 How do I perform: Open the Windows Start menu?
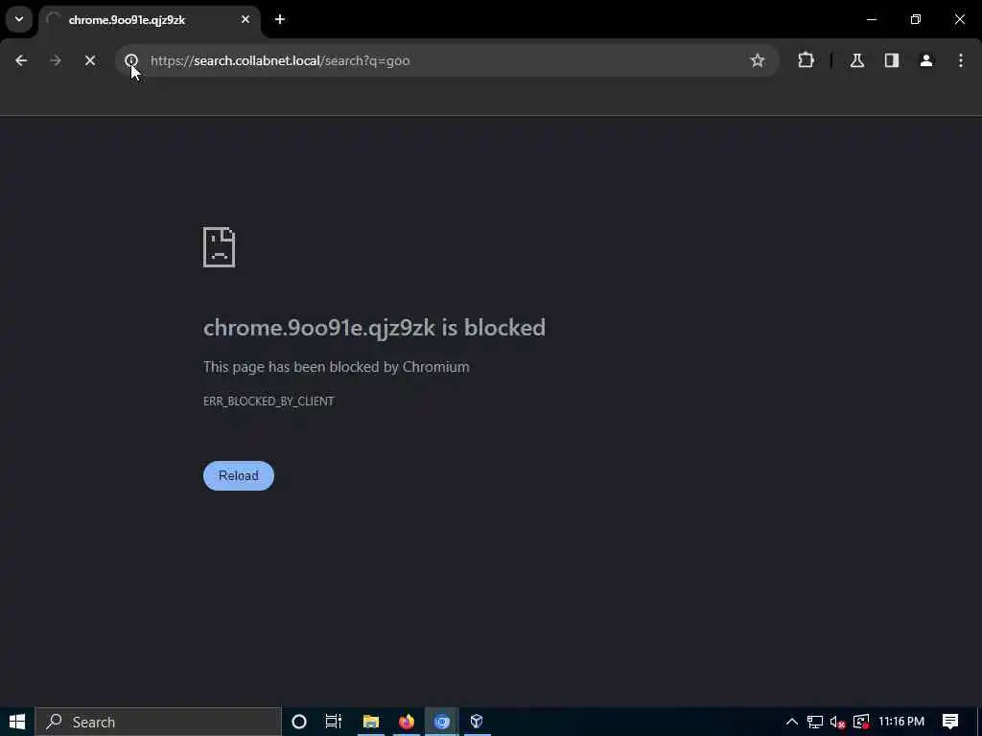coord(17,722)
